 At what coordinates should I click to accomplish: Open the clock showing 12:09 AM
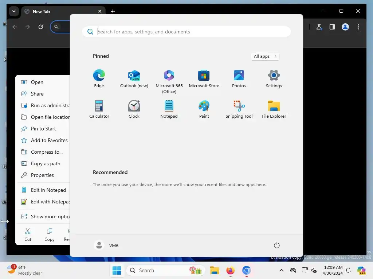point(333,270)
